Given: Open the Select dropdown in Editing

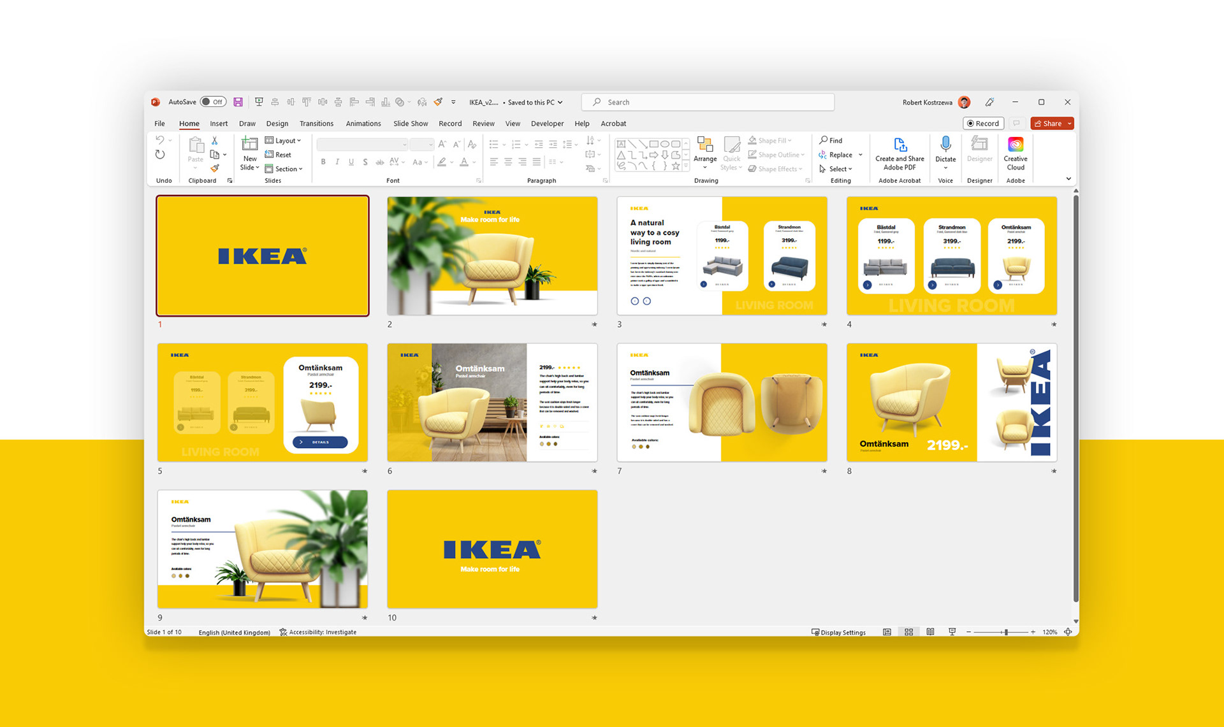Looking at the screenshot, I should [x=836, y=169].
